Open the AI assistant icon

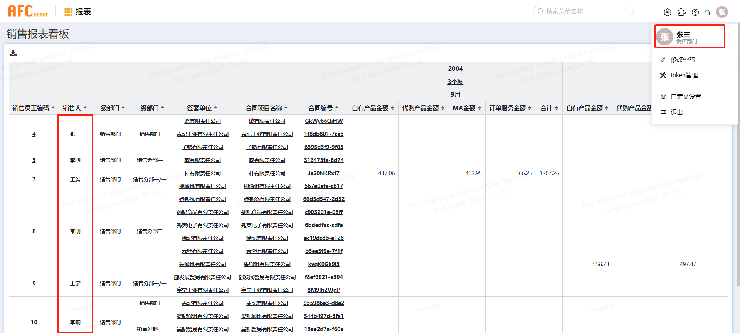pyautogui.click(x=668, y=12)
